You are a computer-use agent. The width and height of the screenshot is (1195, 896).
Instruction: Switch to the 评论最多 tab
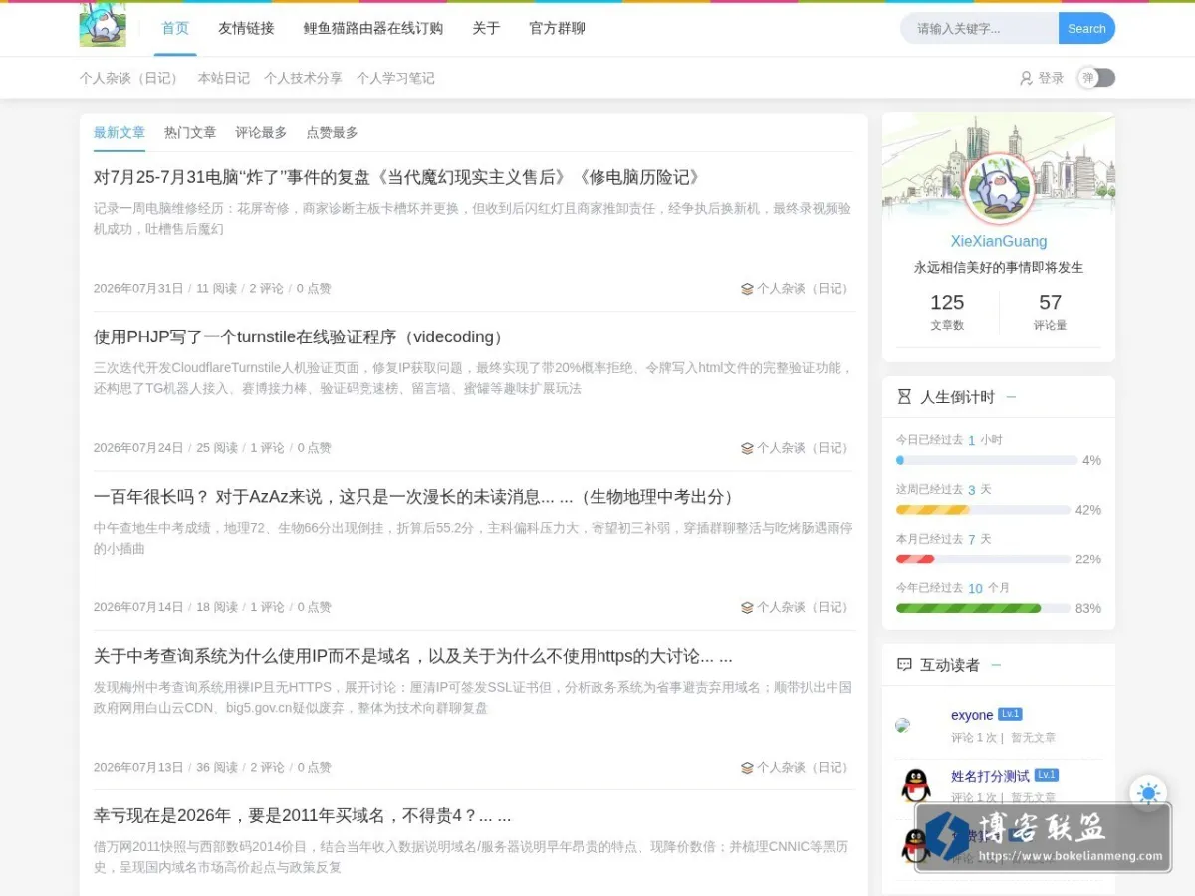point(261,132)
